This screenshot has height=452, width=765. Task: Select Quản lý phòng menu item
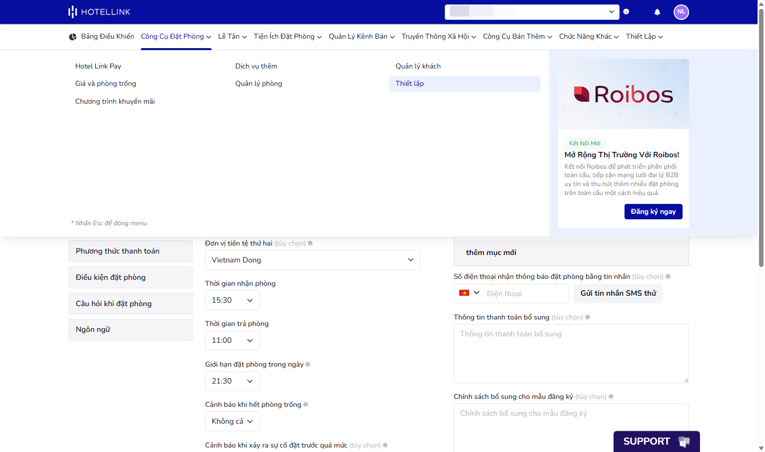pyautogui.click(x=259, y=83)
